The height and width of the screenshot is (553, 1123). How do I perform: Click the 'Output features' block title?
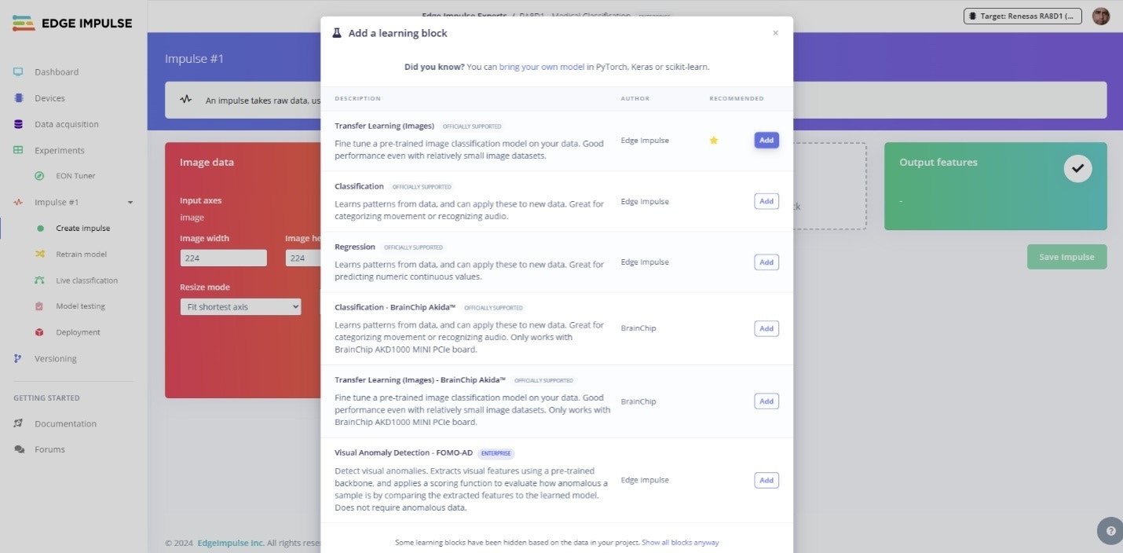(938, 163)
